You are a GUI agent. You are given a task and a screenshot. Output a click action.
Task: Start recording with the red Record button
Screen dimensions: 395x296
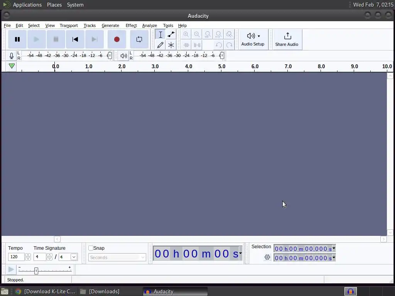pos(116,39)
